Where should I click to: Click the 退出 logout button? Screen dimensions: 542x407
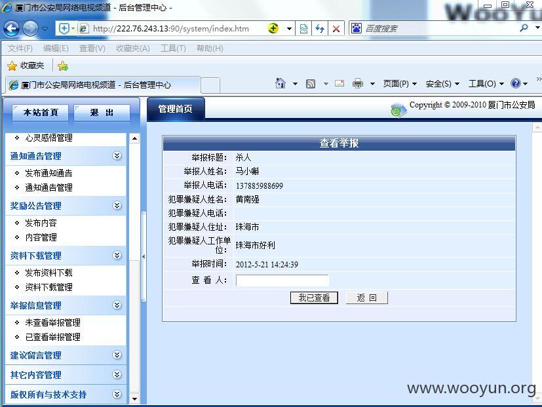pos(102,113)
